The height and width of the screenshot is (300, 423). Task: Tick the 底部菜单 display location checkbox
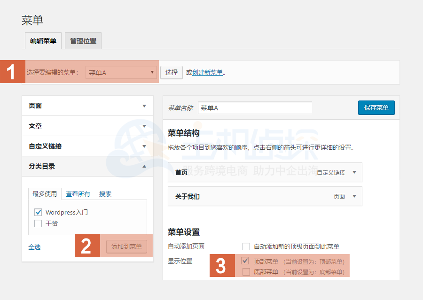pyautogui.click(x=245, y=272)
